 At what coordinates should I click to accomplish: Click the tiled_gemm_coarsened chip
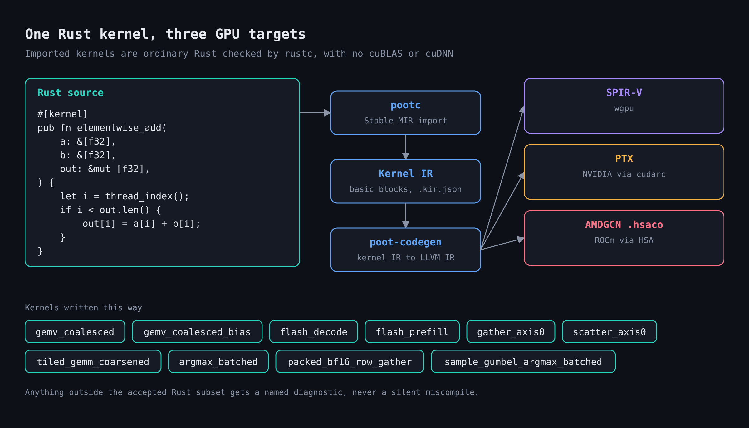click(x=93, y=361)
